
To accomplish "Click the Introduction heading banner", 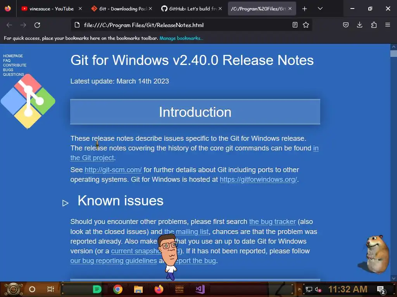I will pos(195,112).
